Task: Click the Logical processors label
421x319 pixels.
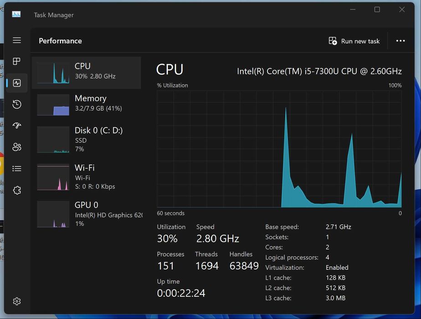Action: pyautogui.click(x=292, y=257)
